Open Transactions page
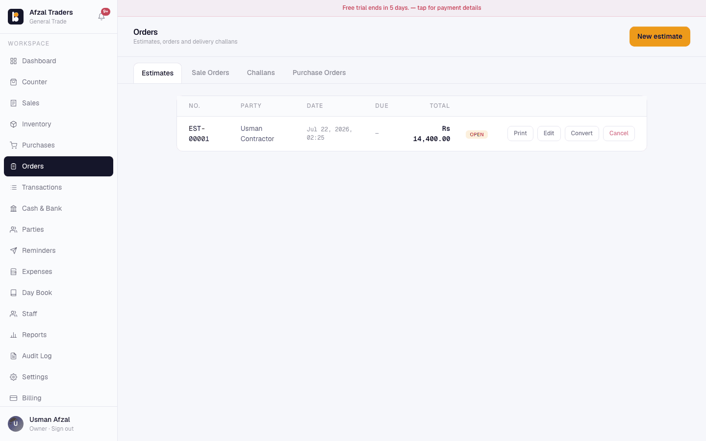Image resolution: width=706 pixels, height=441 pixels. pos(58,188)
